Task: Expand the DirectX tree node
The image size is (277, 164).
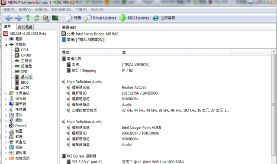Action: (x=6, y=126)
